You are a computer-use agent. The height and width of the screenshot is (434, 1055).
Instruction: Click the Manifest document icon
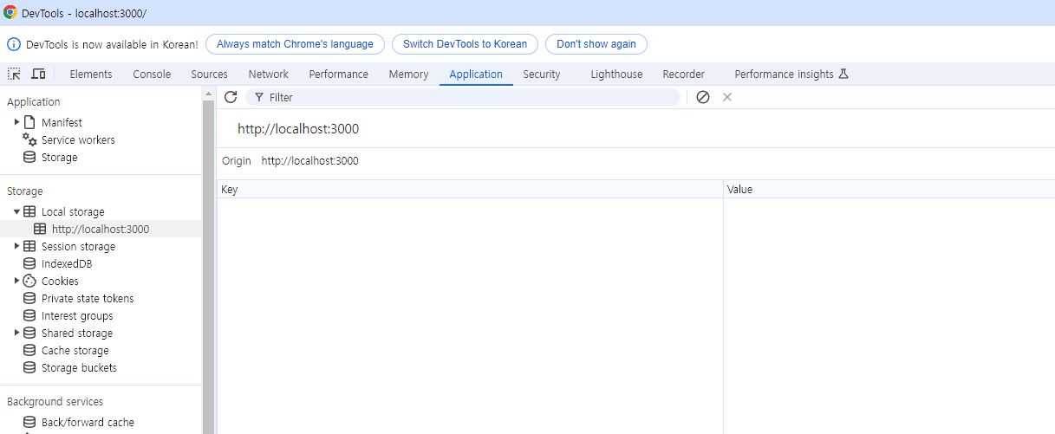[29, 122]
